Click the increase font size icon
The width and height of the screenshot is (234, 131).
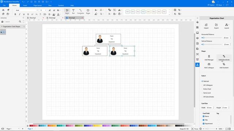coord(50,10)
